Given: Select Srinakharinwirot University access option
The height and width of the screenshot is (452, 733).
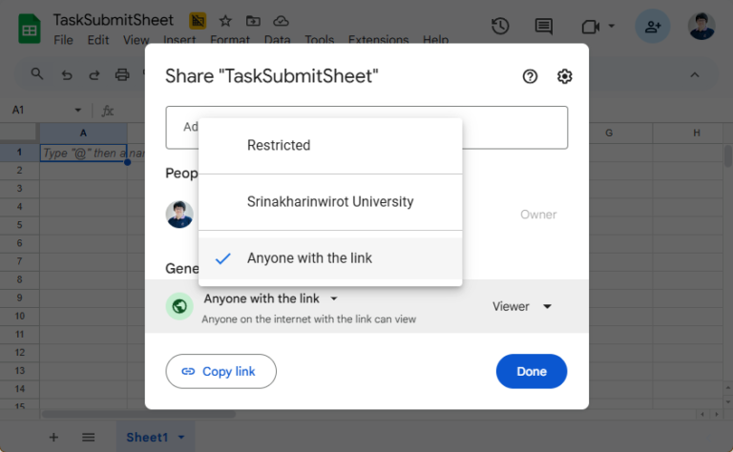Looking at the screenshot, I should (x=330, y=202).
